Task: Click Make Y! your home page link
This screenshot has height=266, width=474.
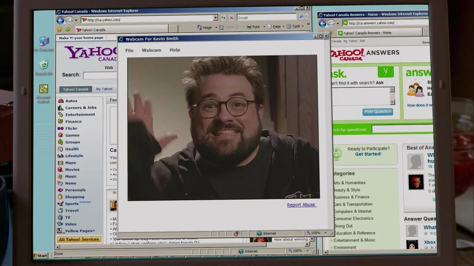Action: coord(81,38)
